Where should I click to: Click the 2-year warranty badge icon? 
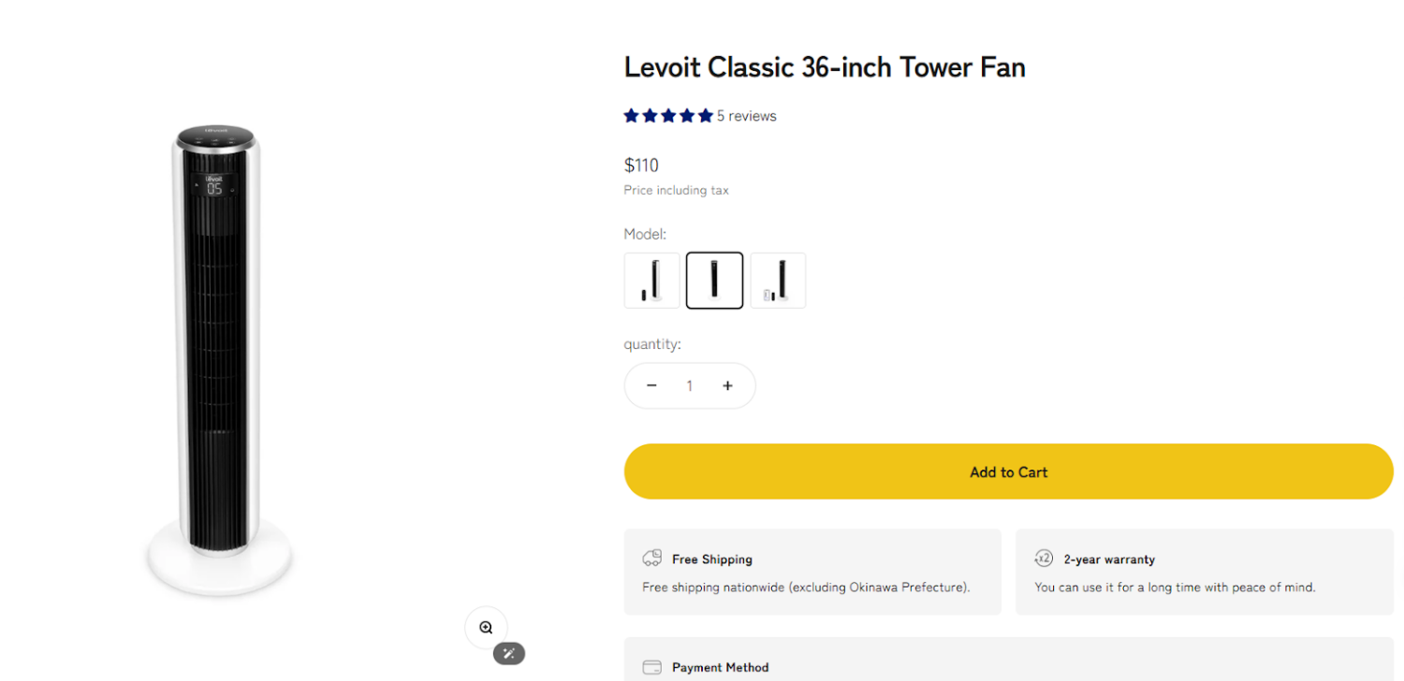1044,558
